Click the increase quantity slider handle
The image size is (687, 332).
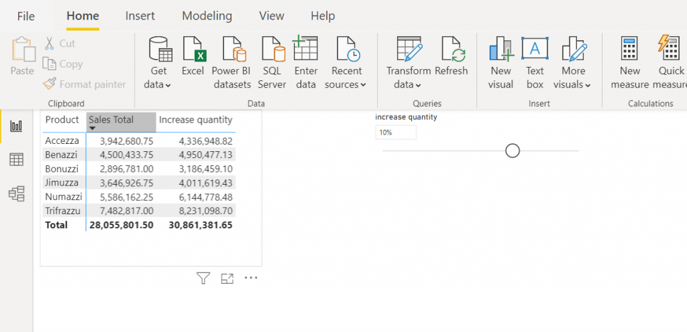tap(513, 151)
